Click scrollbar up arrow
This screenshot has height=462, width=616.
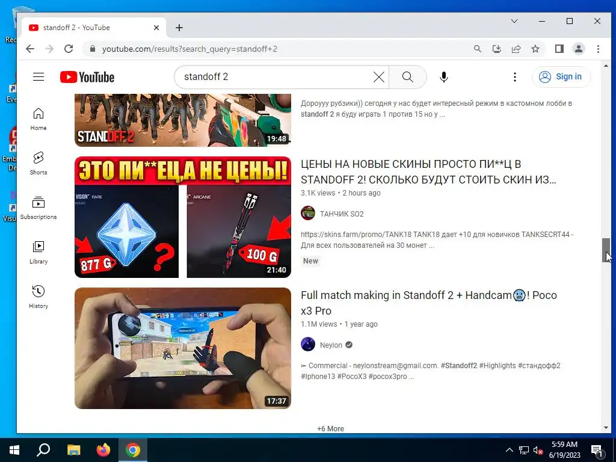[x=606, y=66]
